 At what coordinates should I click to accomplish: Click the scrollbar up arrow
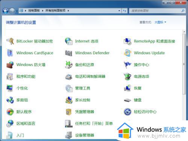(x=184, y=32)
